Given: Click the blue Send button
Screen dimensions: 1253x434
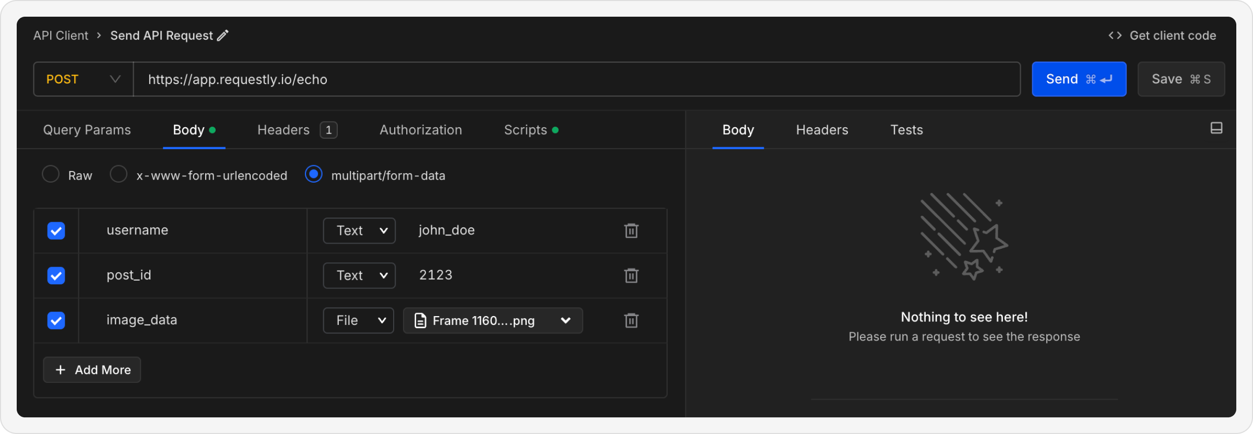Looking at the screenshot, I should click(x=1079, y=79).
